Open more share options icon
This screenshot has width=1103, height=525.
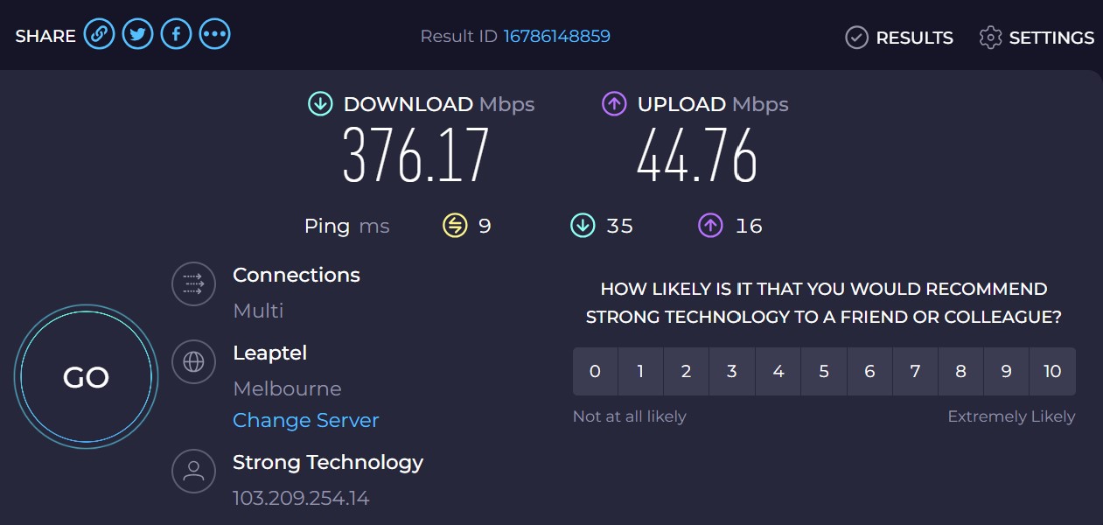click(214, 35)
